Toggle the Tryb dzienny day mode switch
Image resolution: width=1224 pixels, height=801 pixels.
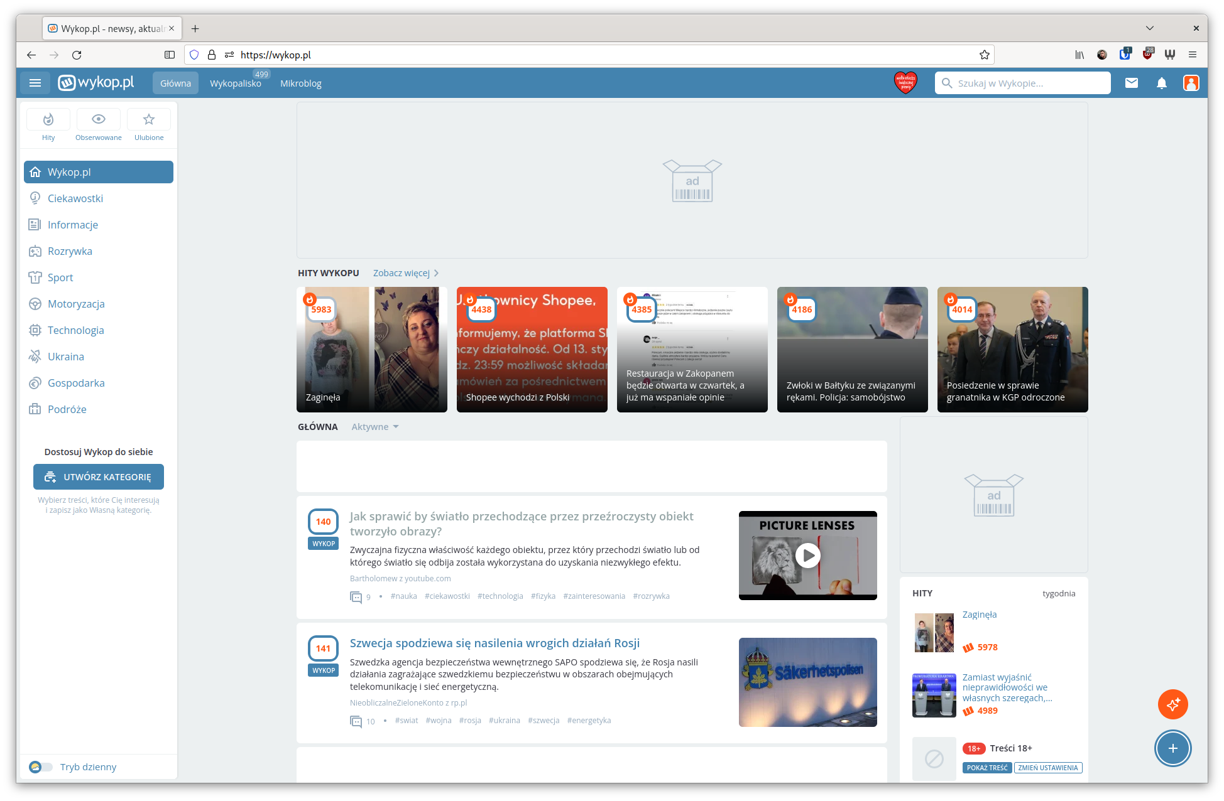(x=41, y=767)
